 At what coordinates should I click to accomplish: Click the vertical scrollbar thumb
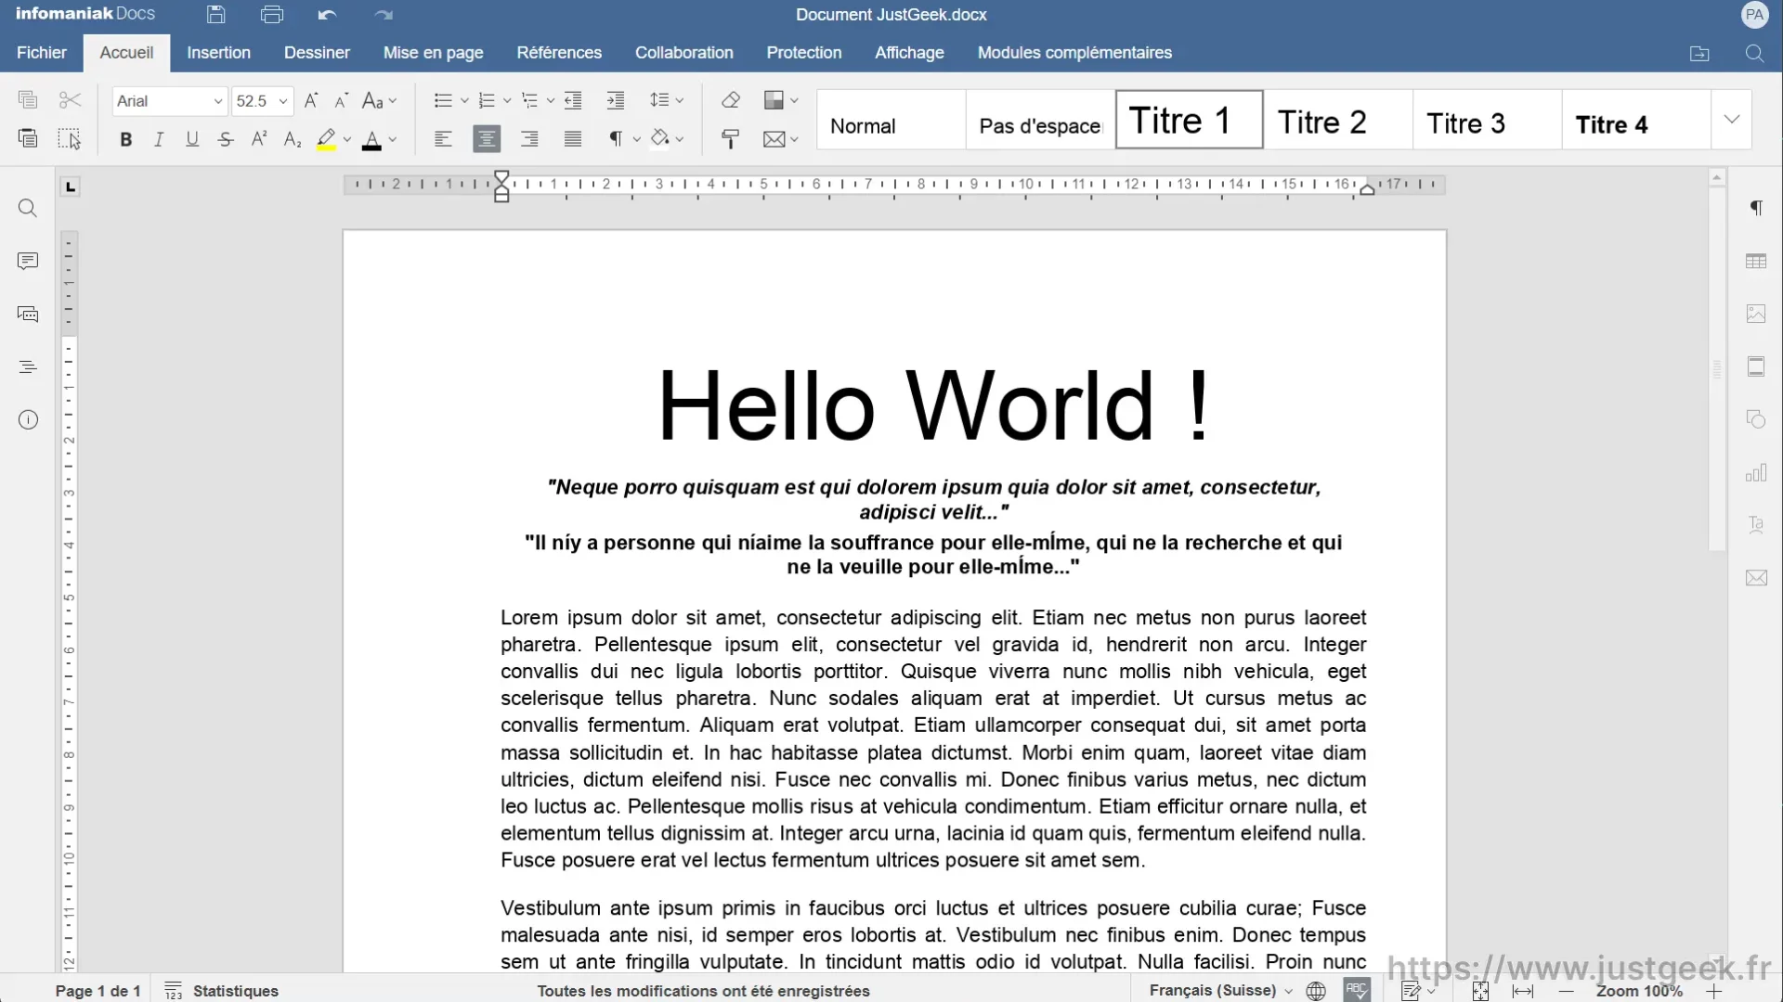[x=1716, y=367]
